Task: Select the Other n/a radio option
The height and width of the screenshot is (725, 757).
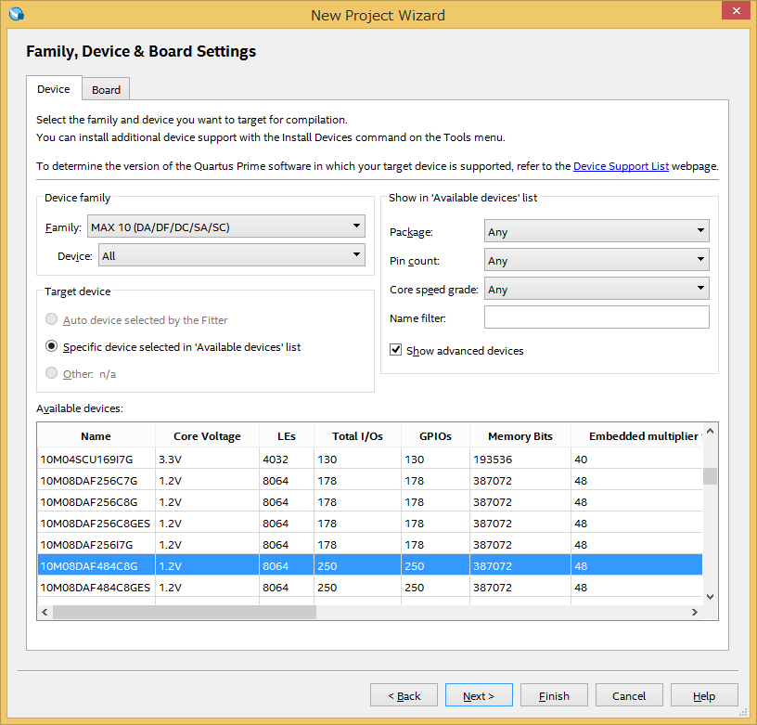Action: (51, 373)
